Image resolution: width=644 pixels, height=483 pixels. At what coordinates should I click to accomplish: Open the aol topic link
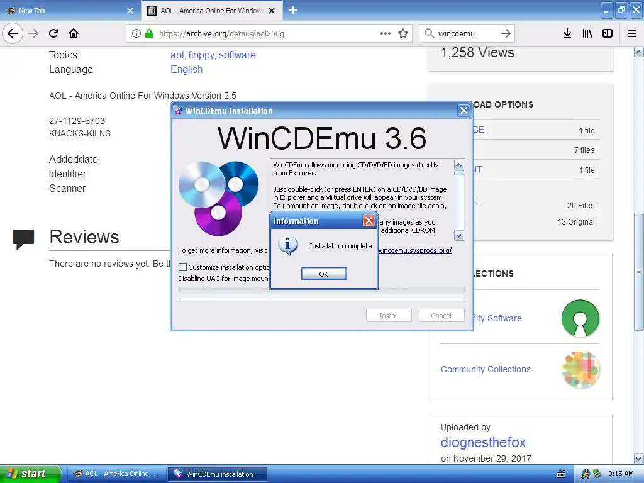point(177,55)
